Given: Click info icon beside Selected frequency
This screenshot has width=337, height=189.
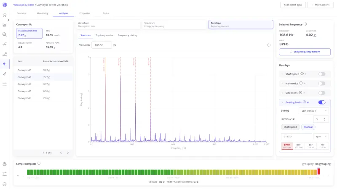Looking at the screenshot, I should (x=305, y=24).
